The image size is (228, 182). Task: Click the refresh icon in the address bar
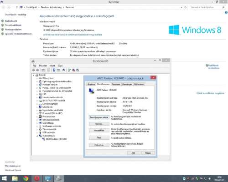click(186, 7)
